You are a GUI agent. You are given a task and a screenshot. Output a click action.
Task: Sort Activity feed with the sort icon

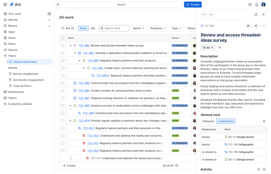click(264, 169)
